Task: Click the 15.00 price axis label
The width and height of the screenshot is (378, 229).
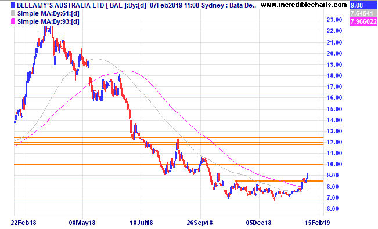Action: click(334, 109)
